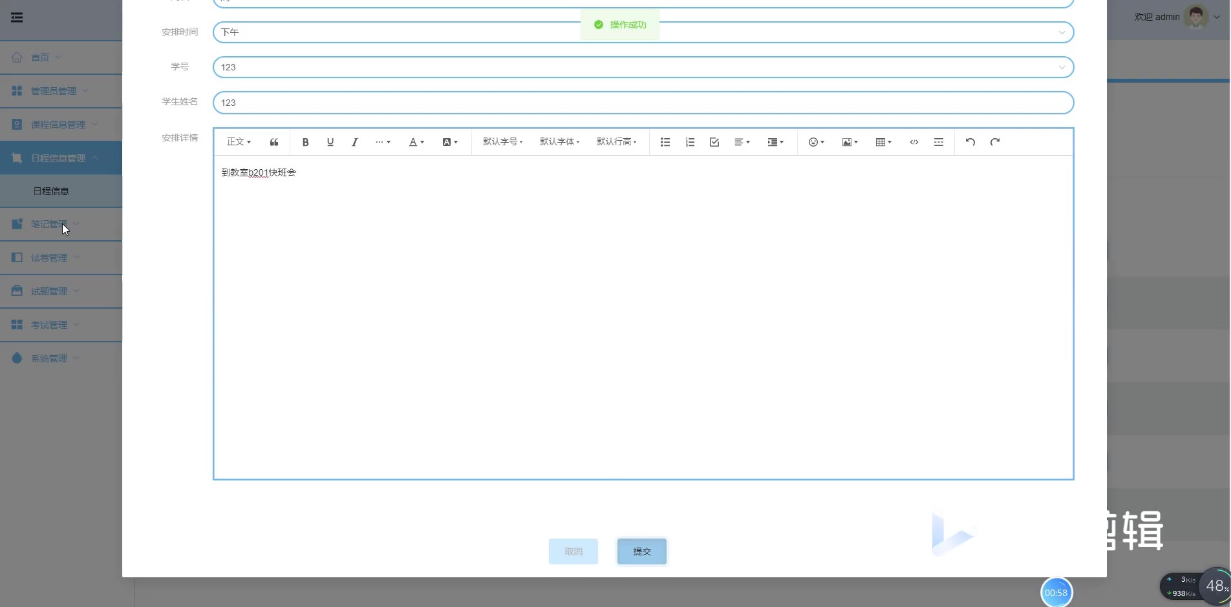Open the insert table menu
This screenshot has width=1231, height=607.
coord(884,142)
